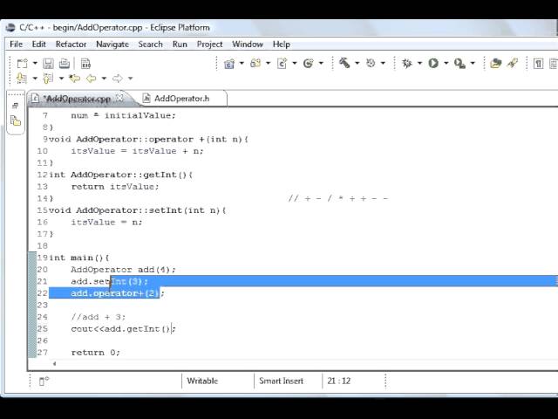Screen dimensions: 558x419
Task: Expand the New Source File dropdown arrow
Action: tap(295, 63)
